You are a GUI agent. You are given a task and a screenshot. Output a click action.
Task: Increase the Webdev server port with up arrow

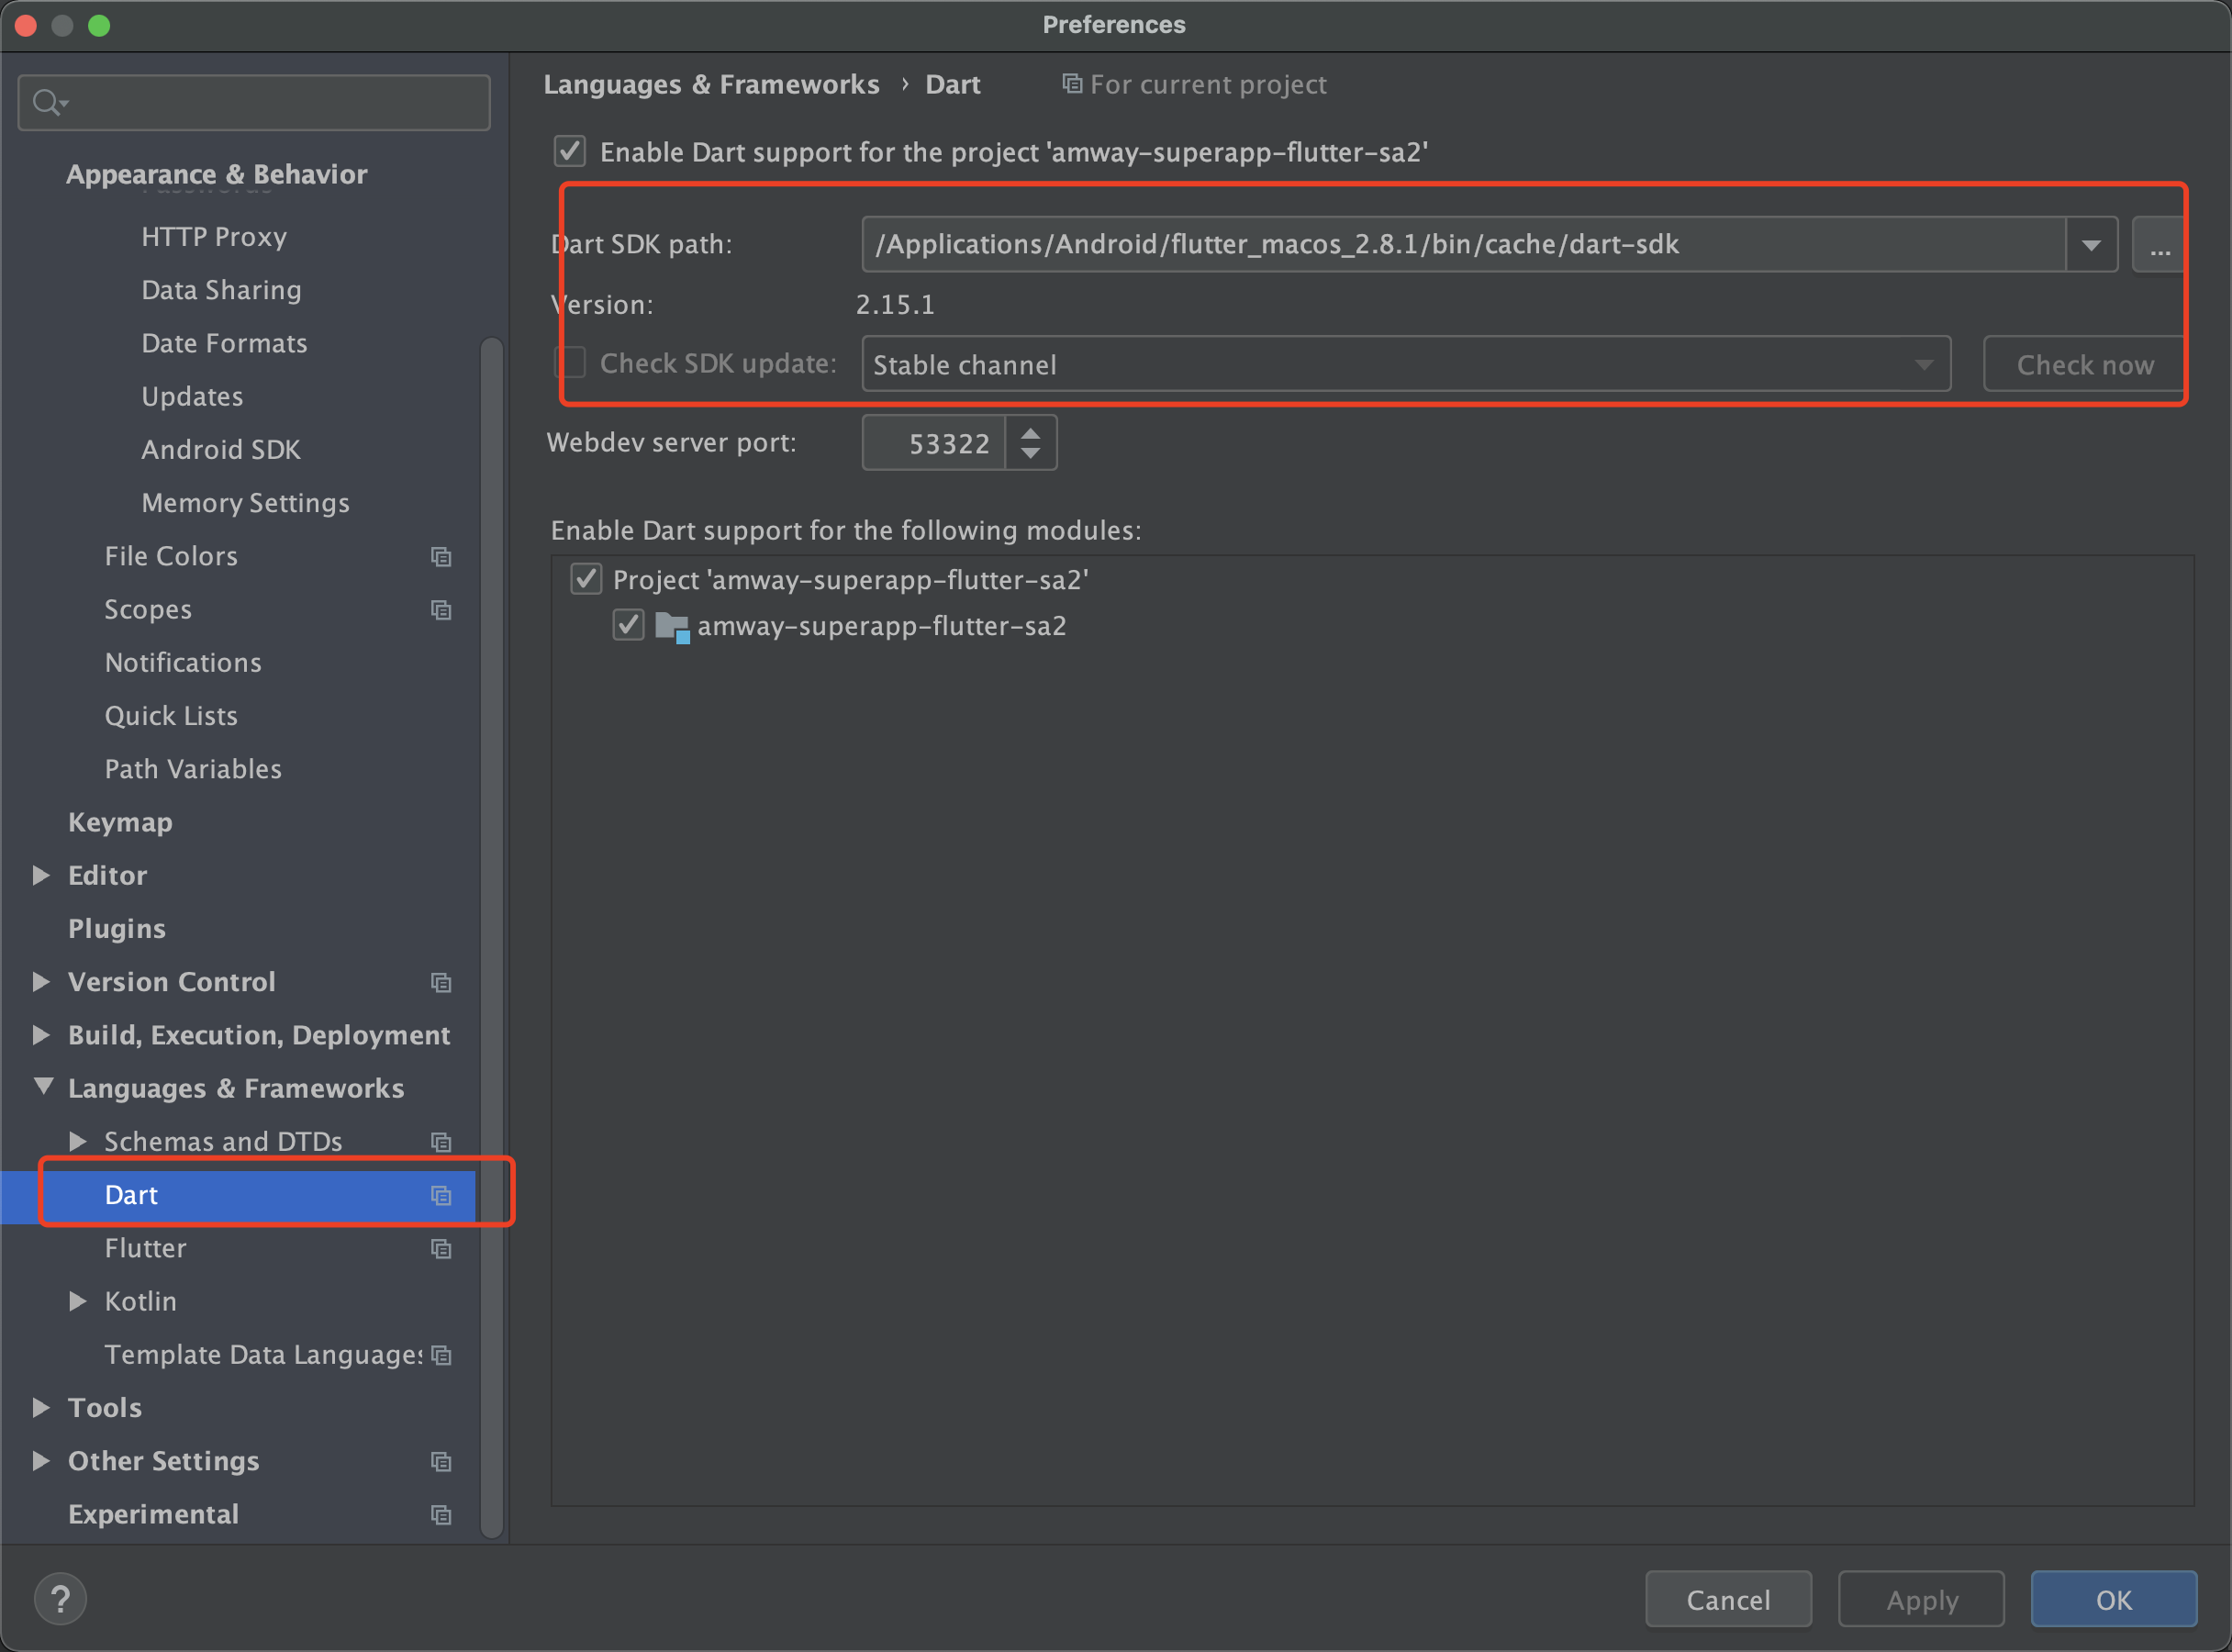pos(1030,433)
